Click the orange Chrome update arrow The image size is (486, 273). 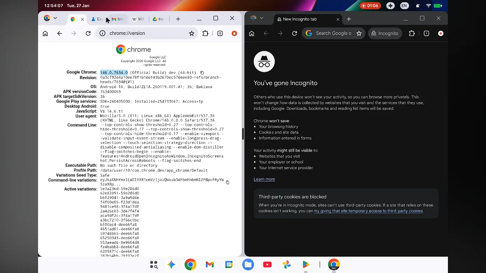click(x=234, y=33)
